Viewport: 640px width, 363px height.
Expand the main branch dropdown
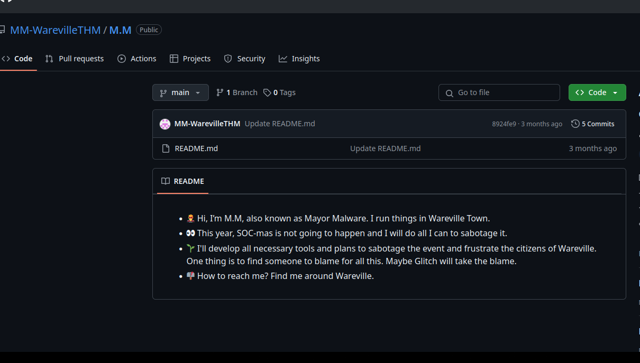(x=180, y=92)
